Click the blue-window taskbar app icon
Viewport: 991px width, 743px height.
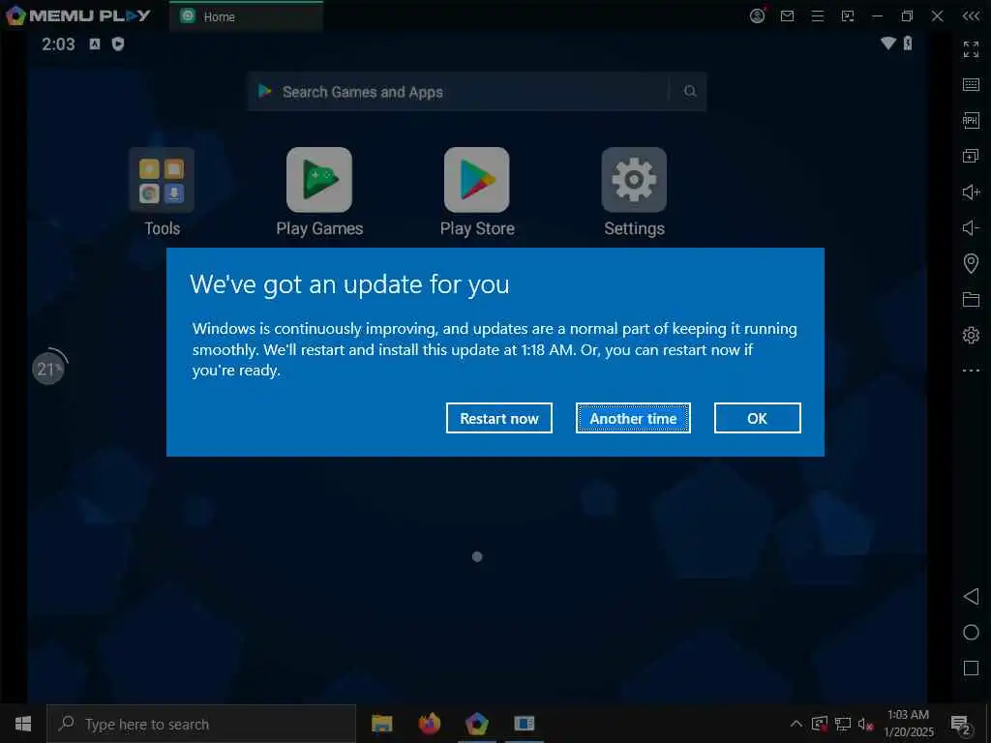pos(524,724)
